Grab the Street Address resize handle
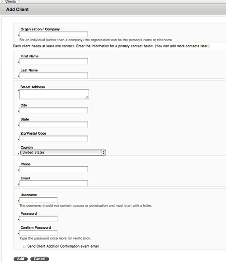 click(87, 97)
